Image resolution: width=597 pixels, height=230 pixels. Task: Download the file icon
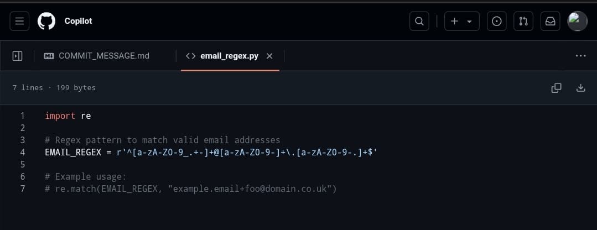[580, 87]
